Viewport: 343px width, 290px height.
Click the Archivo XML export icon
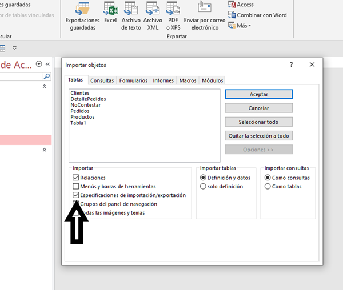point(153,9)
